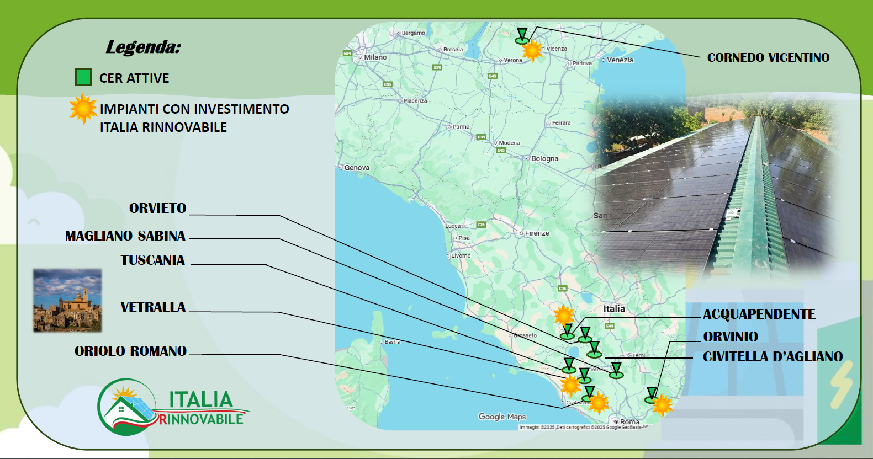Click Parma on the map

[x=461, y=127]
